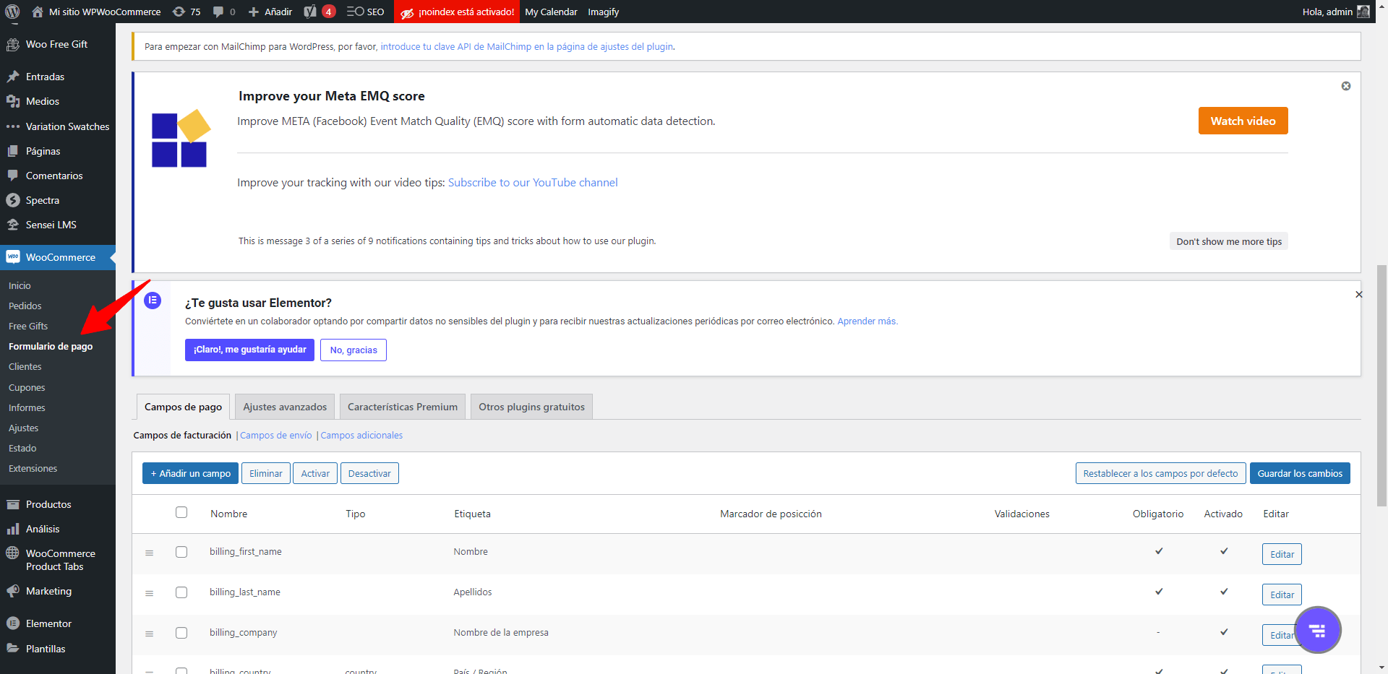1388x674 pixels.
Task: Open the Pedidos submenu item
Action: click(x=25, y=306)
